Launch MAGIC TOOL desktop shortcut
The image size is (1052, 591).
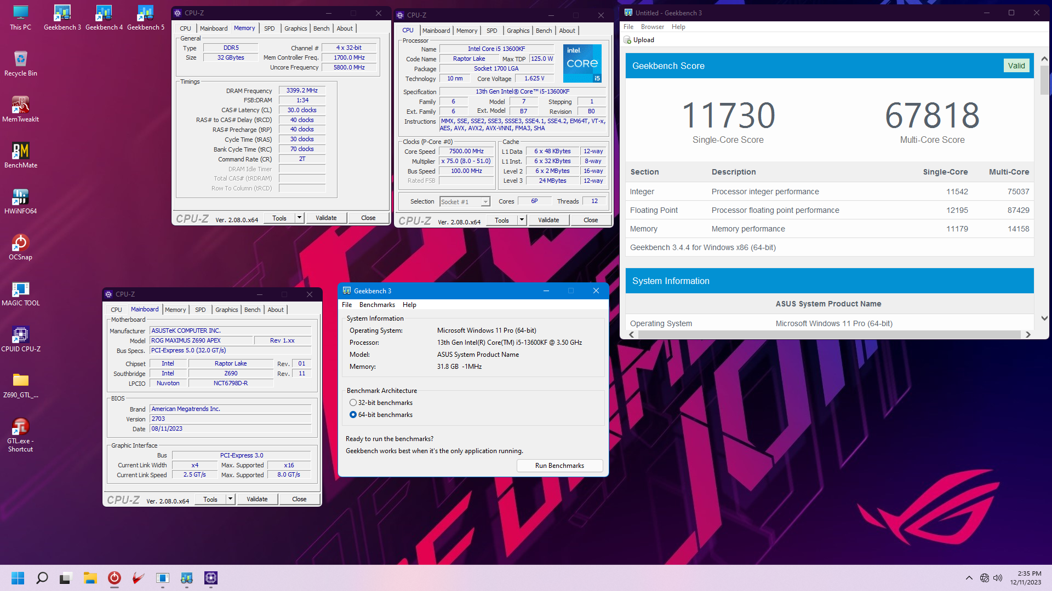pyautogui.click(x=20, y=293)
